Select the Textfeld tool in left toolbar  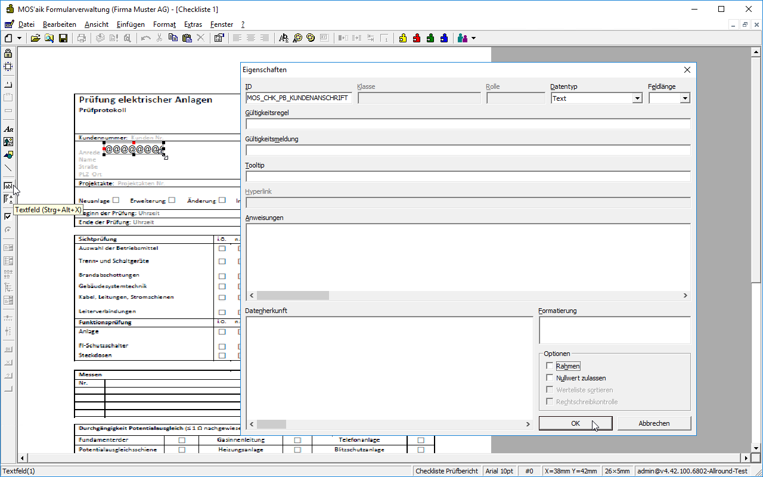coord(8,186)
